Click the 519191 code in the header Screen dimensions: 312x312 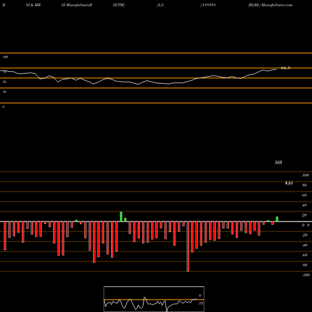[x=209, y=5]
